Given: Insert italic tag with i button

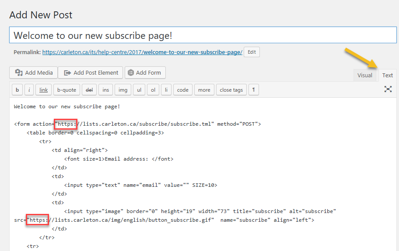Looking at the screenshot, I should [29, 90].
